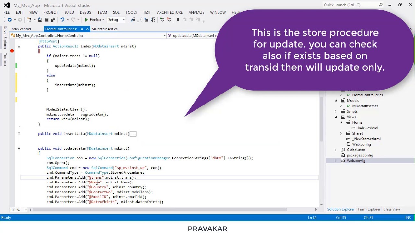Click the editor vertical scrollbar
This screenshot has width=415, height=233.
(321, 119)
